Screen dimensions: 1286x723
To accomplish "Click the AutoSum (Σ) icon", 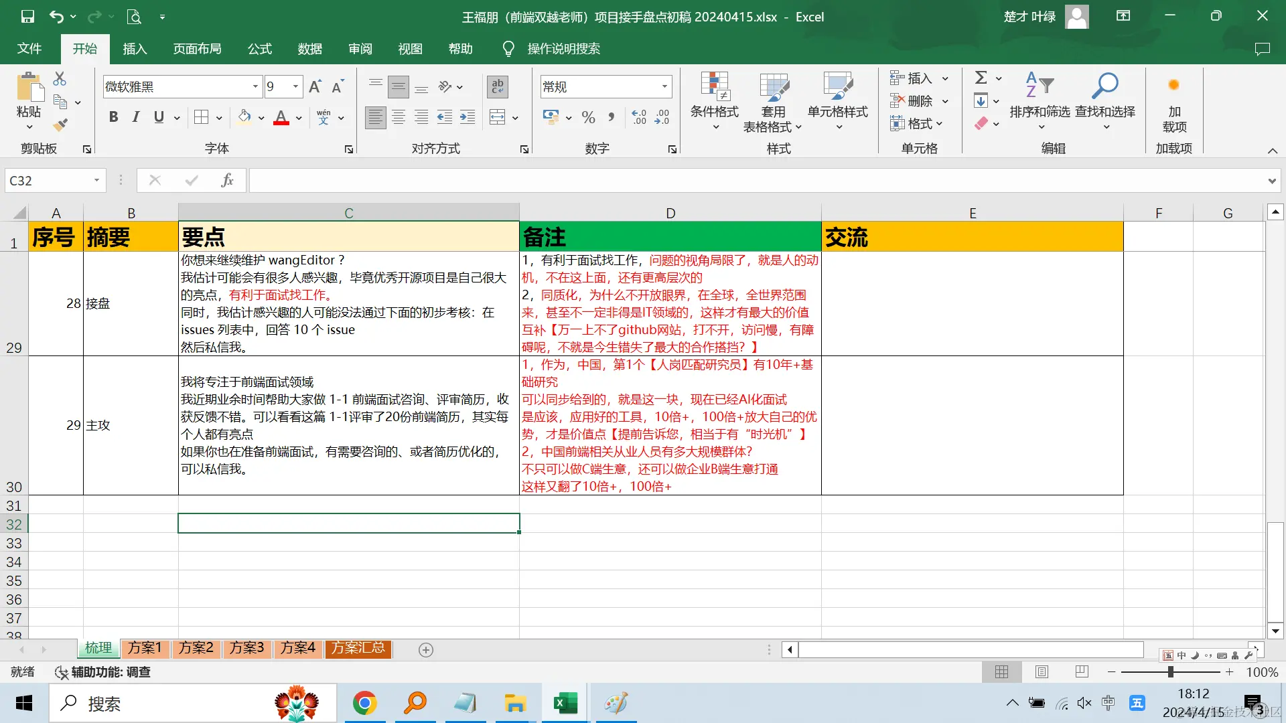I will [981, 77].
